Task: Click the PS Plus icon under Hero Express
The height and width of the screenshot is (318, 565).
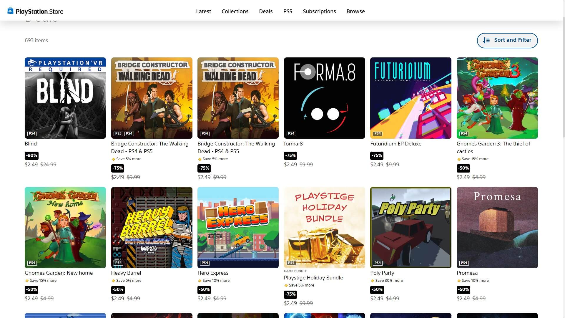Action: tap(200, 281)
